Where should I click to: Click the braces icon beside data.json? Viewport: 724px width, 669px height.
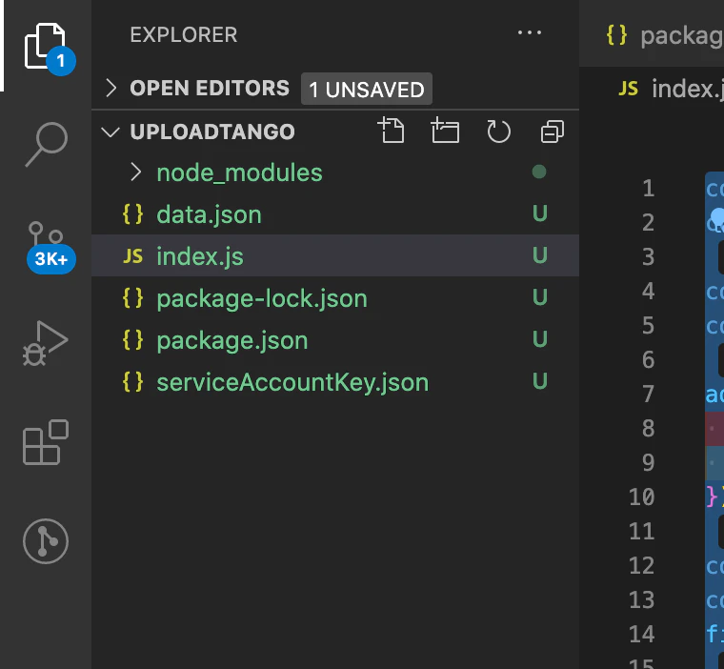pos(133,214)
